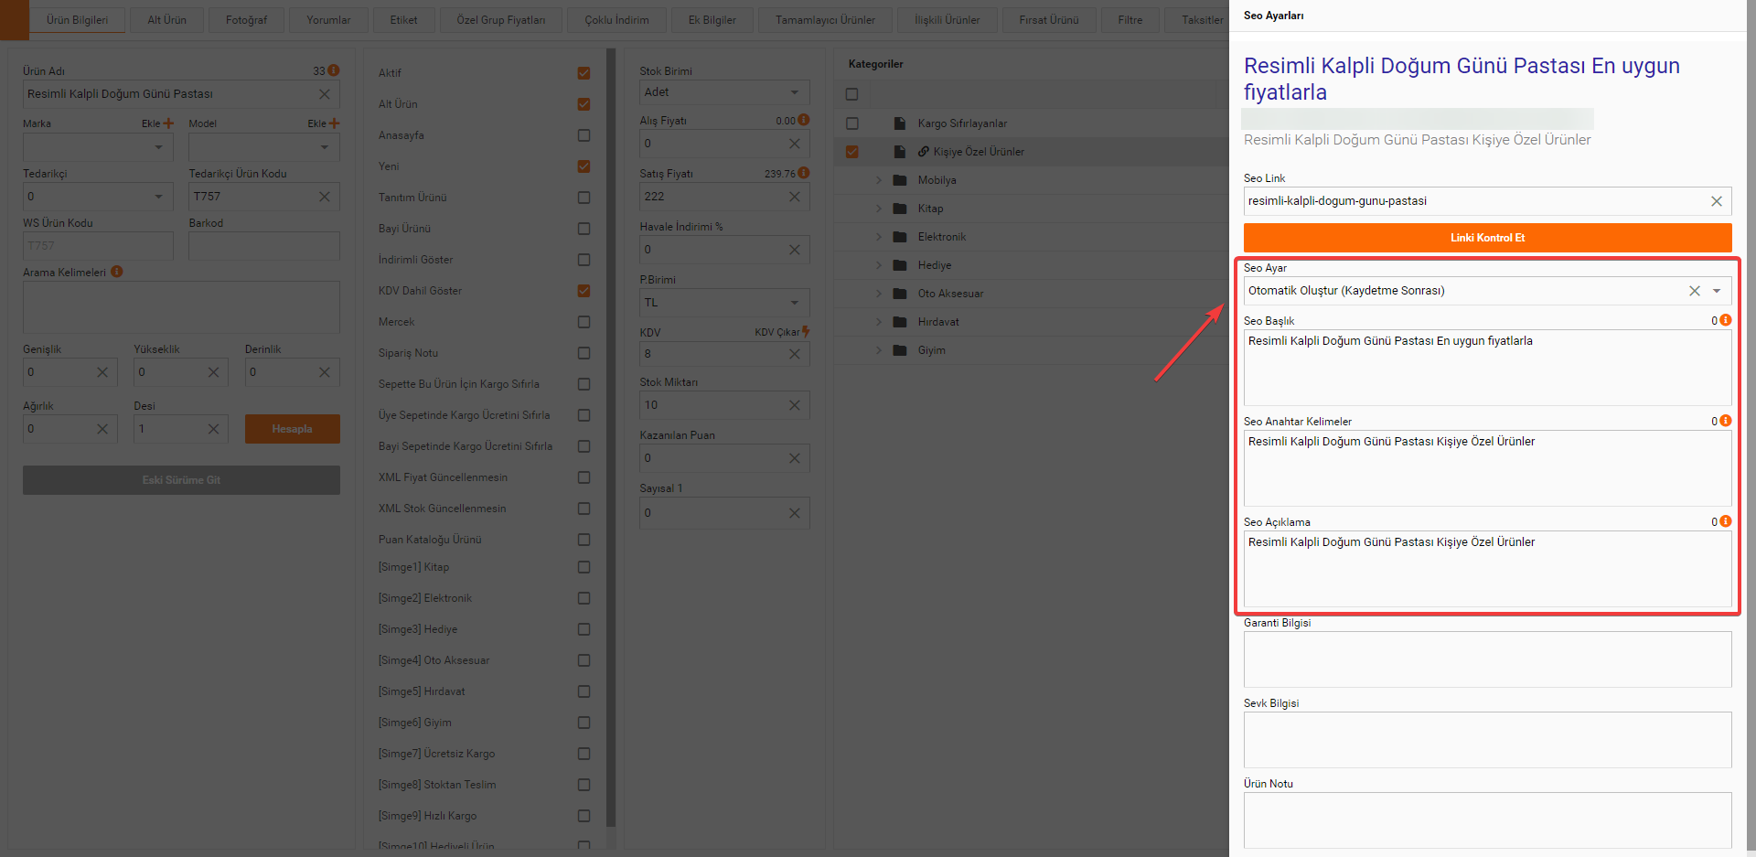
Task: Open the Tamamlayıcı Ürünler tab
Action: [826, 20]
